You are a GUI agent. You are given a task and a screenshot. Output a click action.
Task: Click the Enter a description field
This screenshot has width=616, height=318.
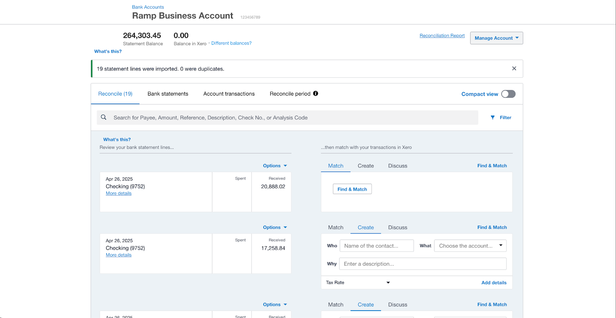[423, 264]
